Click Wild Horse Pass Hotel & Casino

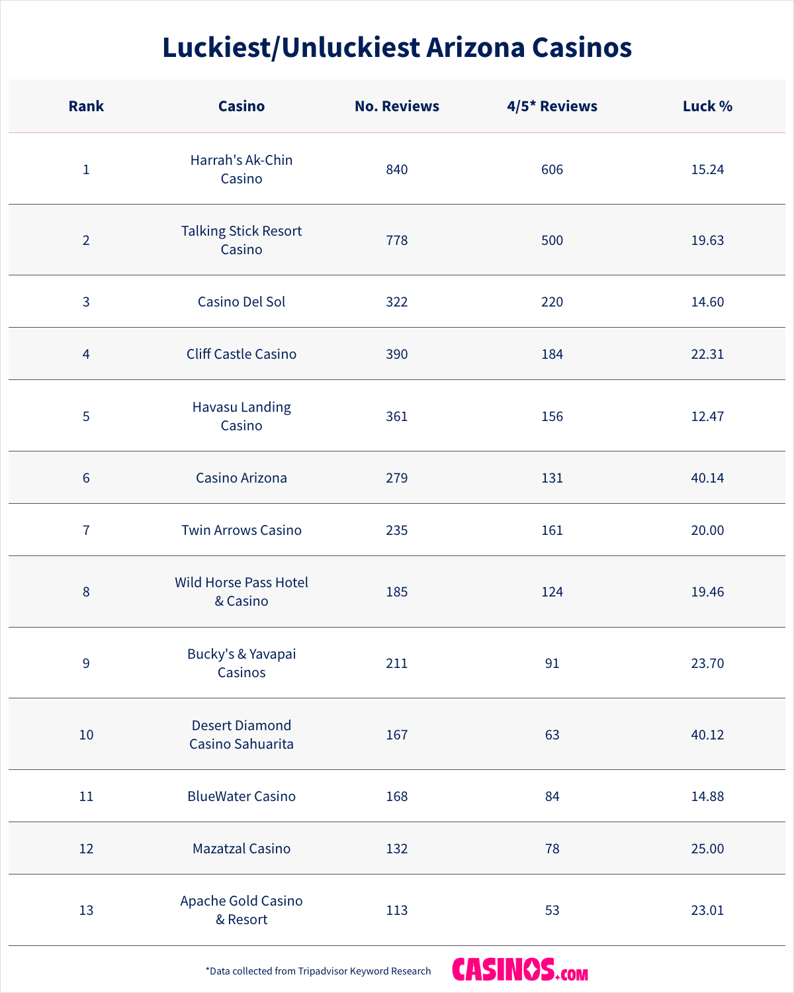coord(242,592)
